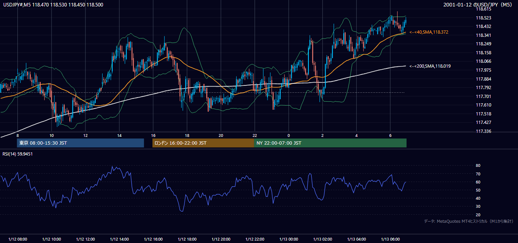Click the 118.615 price axis label
This screenshot has height=243, width=518.
483,9
